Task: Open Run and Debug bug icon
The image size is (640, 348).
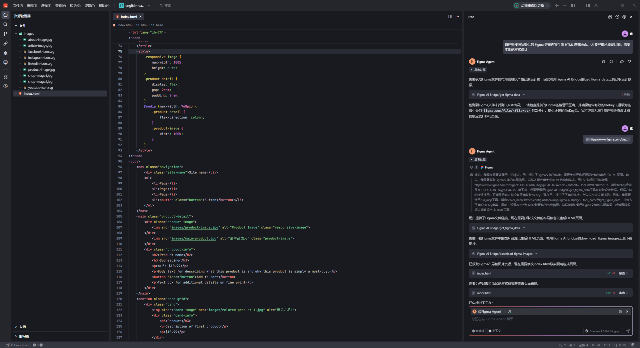Action: [x=5, y=53]
